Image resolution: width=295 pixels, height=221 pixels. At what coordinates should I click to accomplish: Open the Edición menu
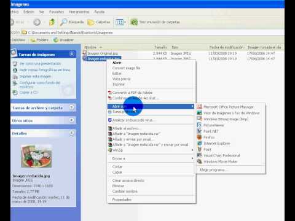(x=29, y=12)
